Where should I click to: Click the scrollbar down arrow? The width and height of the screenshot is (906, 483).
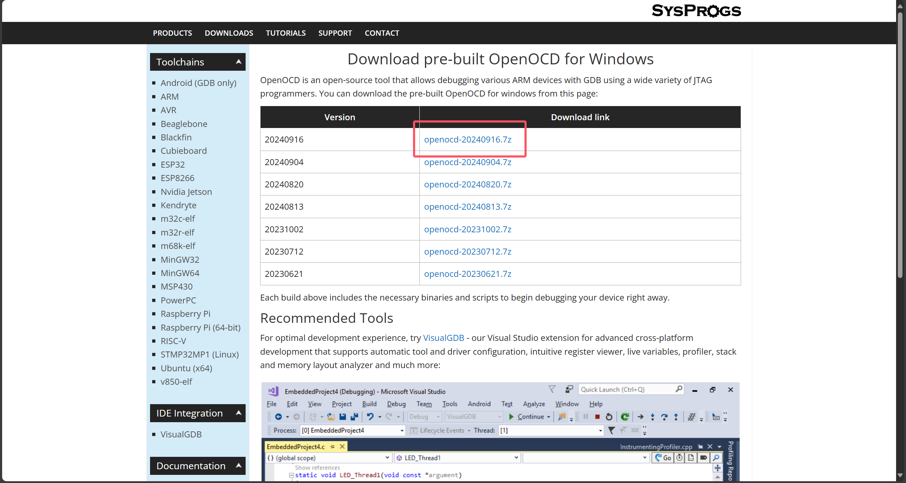(x=900, y=476)
